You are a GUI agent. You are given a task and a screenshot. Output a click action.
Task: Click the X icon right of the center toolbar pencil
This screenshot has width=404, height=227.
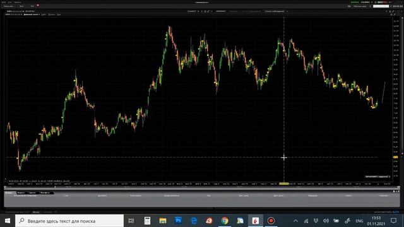(212, 11)
